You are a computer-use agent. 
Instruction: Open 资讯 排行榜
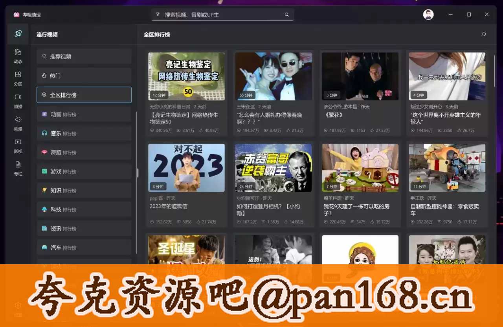[x=84, y=229]
